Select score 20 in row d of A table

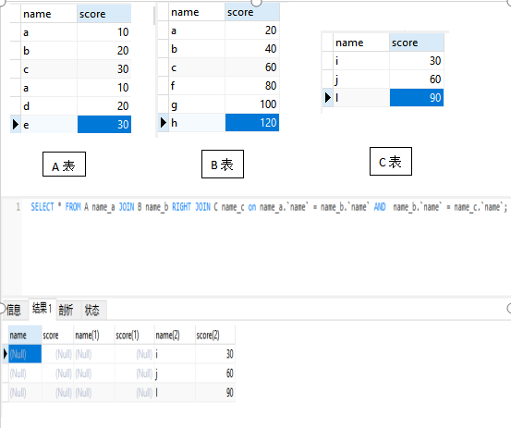click(x=104, y=106)
